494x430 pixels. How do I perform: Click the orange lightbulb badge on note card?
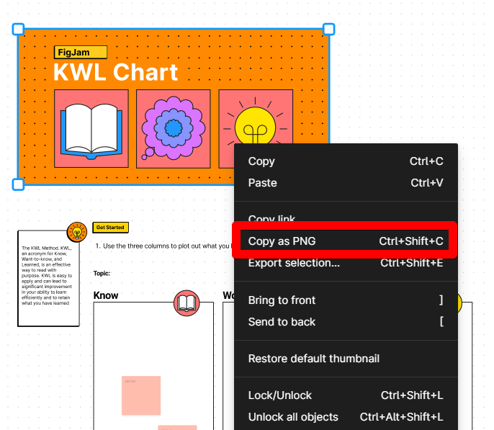[x=77, y=232]
